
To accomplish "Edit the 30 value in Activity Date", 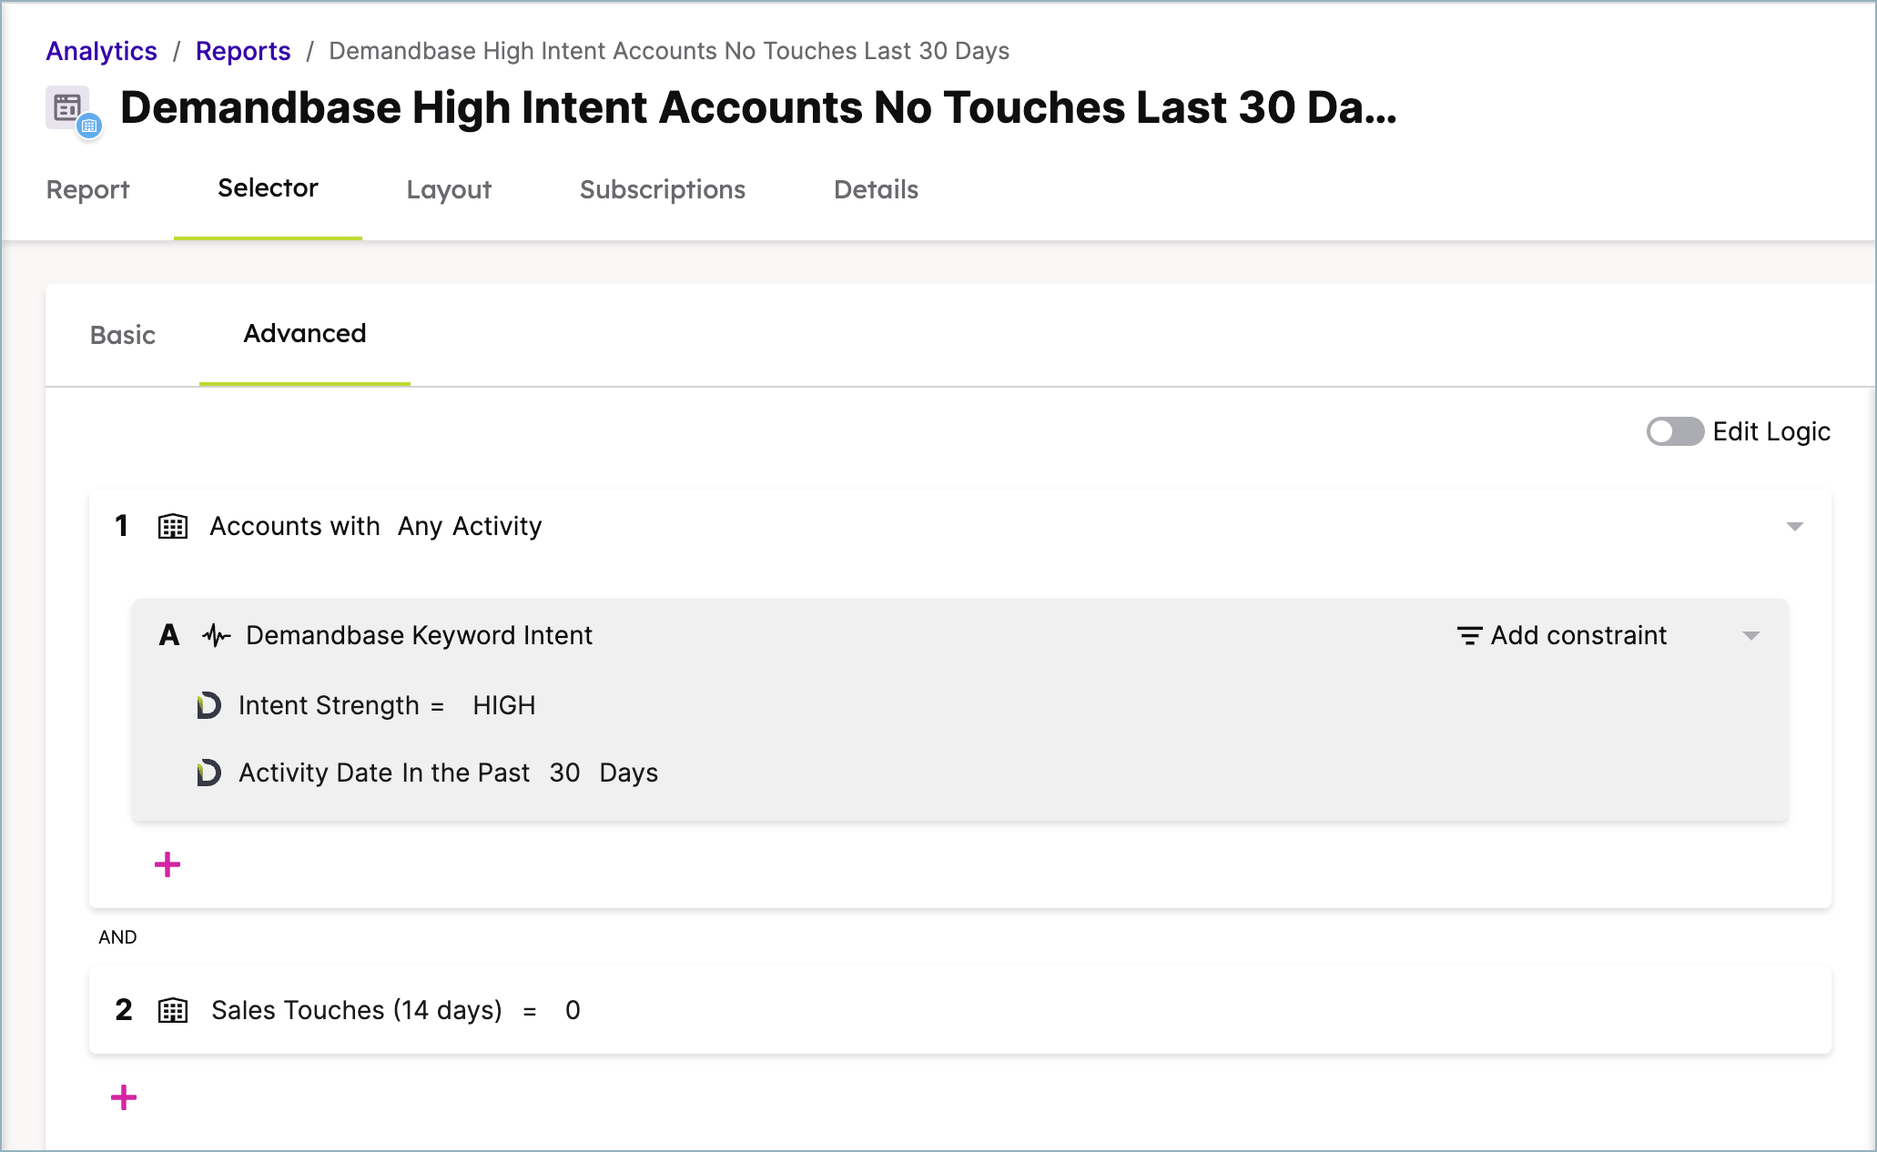I will tap(564, 773).
